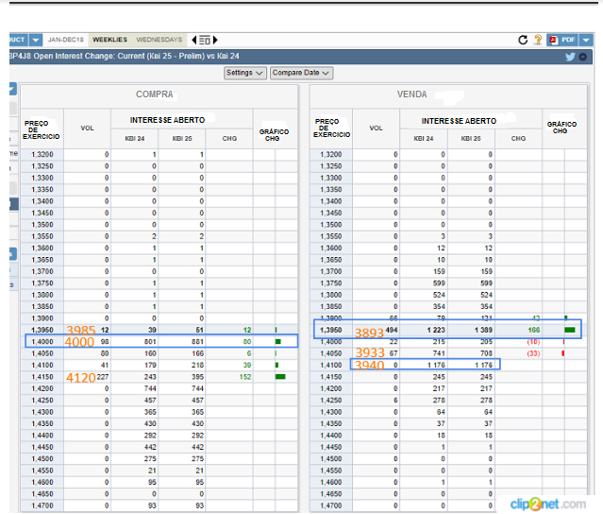Image resolution: width=603 pixels, height=514 pixels.
Task: Click the CHG column header in Venda table
Action: coord(518,138)
